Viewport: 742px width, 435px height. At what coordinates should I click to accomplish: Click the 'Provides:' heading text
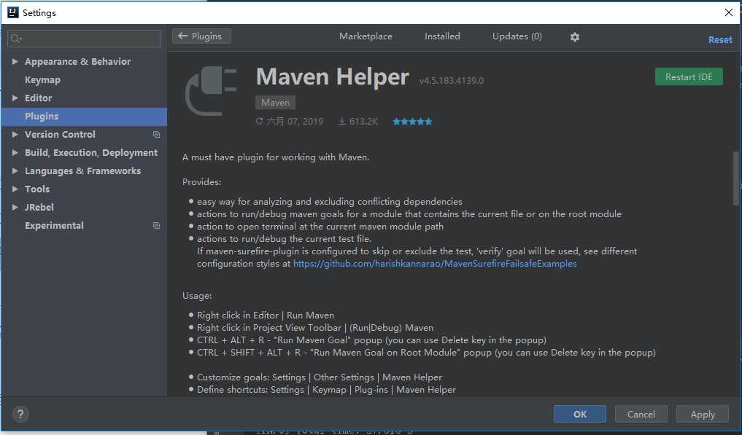201,182
